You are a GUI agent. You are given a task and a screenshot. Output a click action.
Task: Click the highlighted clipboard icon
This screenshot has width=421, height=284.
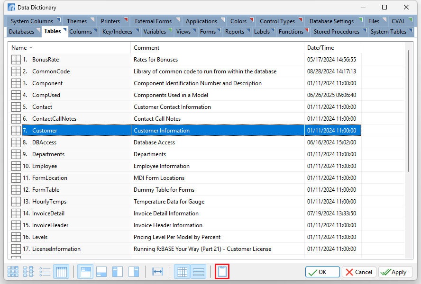coord(221,272)
